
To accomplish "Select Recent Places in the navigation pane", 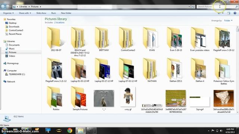I will [x=13, y=34].
